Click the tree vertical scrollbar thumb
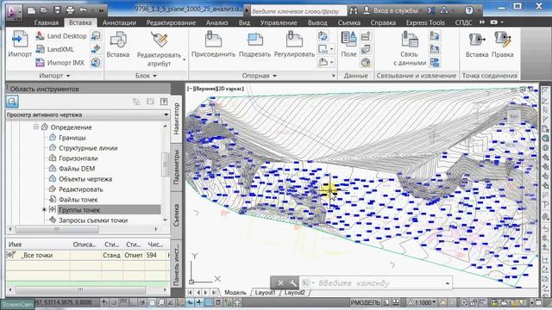552x310 pixels. [x=165, y=164]
